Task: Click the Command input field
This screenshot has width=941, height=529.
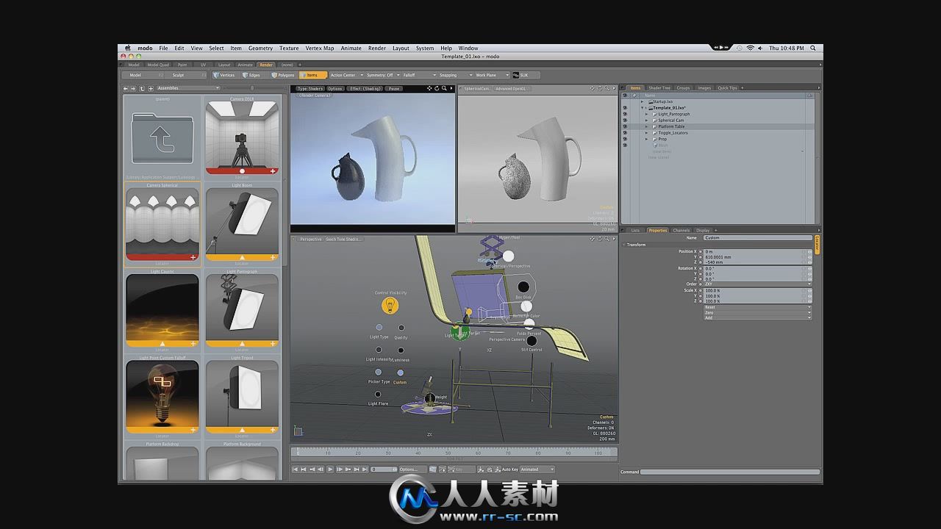Action: 730,472
